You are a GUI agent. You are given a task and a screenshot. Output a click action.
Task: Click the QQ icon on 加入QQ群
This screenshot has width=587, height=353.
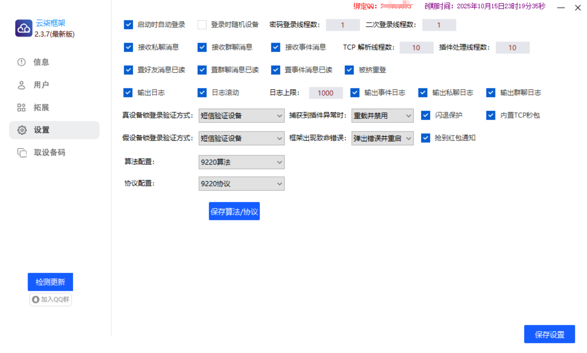36,299
